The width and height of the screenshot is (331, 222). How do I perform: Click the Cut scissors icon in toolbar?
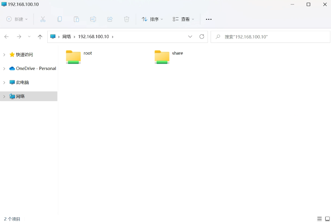(43, 19)
